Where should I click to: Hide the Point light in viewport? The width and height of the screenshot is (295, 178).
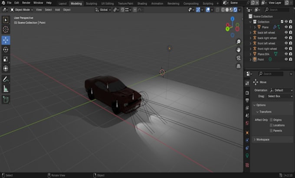(286, 59)
